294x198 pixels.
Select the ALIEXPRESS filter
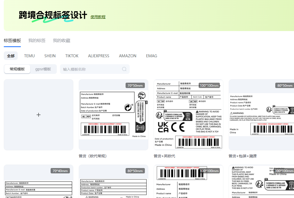coord(99,56)
